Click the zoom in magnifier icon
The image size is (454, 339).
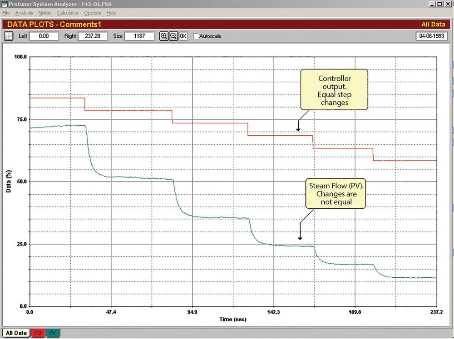click(164, 36)
